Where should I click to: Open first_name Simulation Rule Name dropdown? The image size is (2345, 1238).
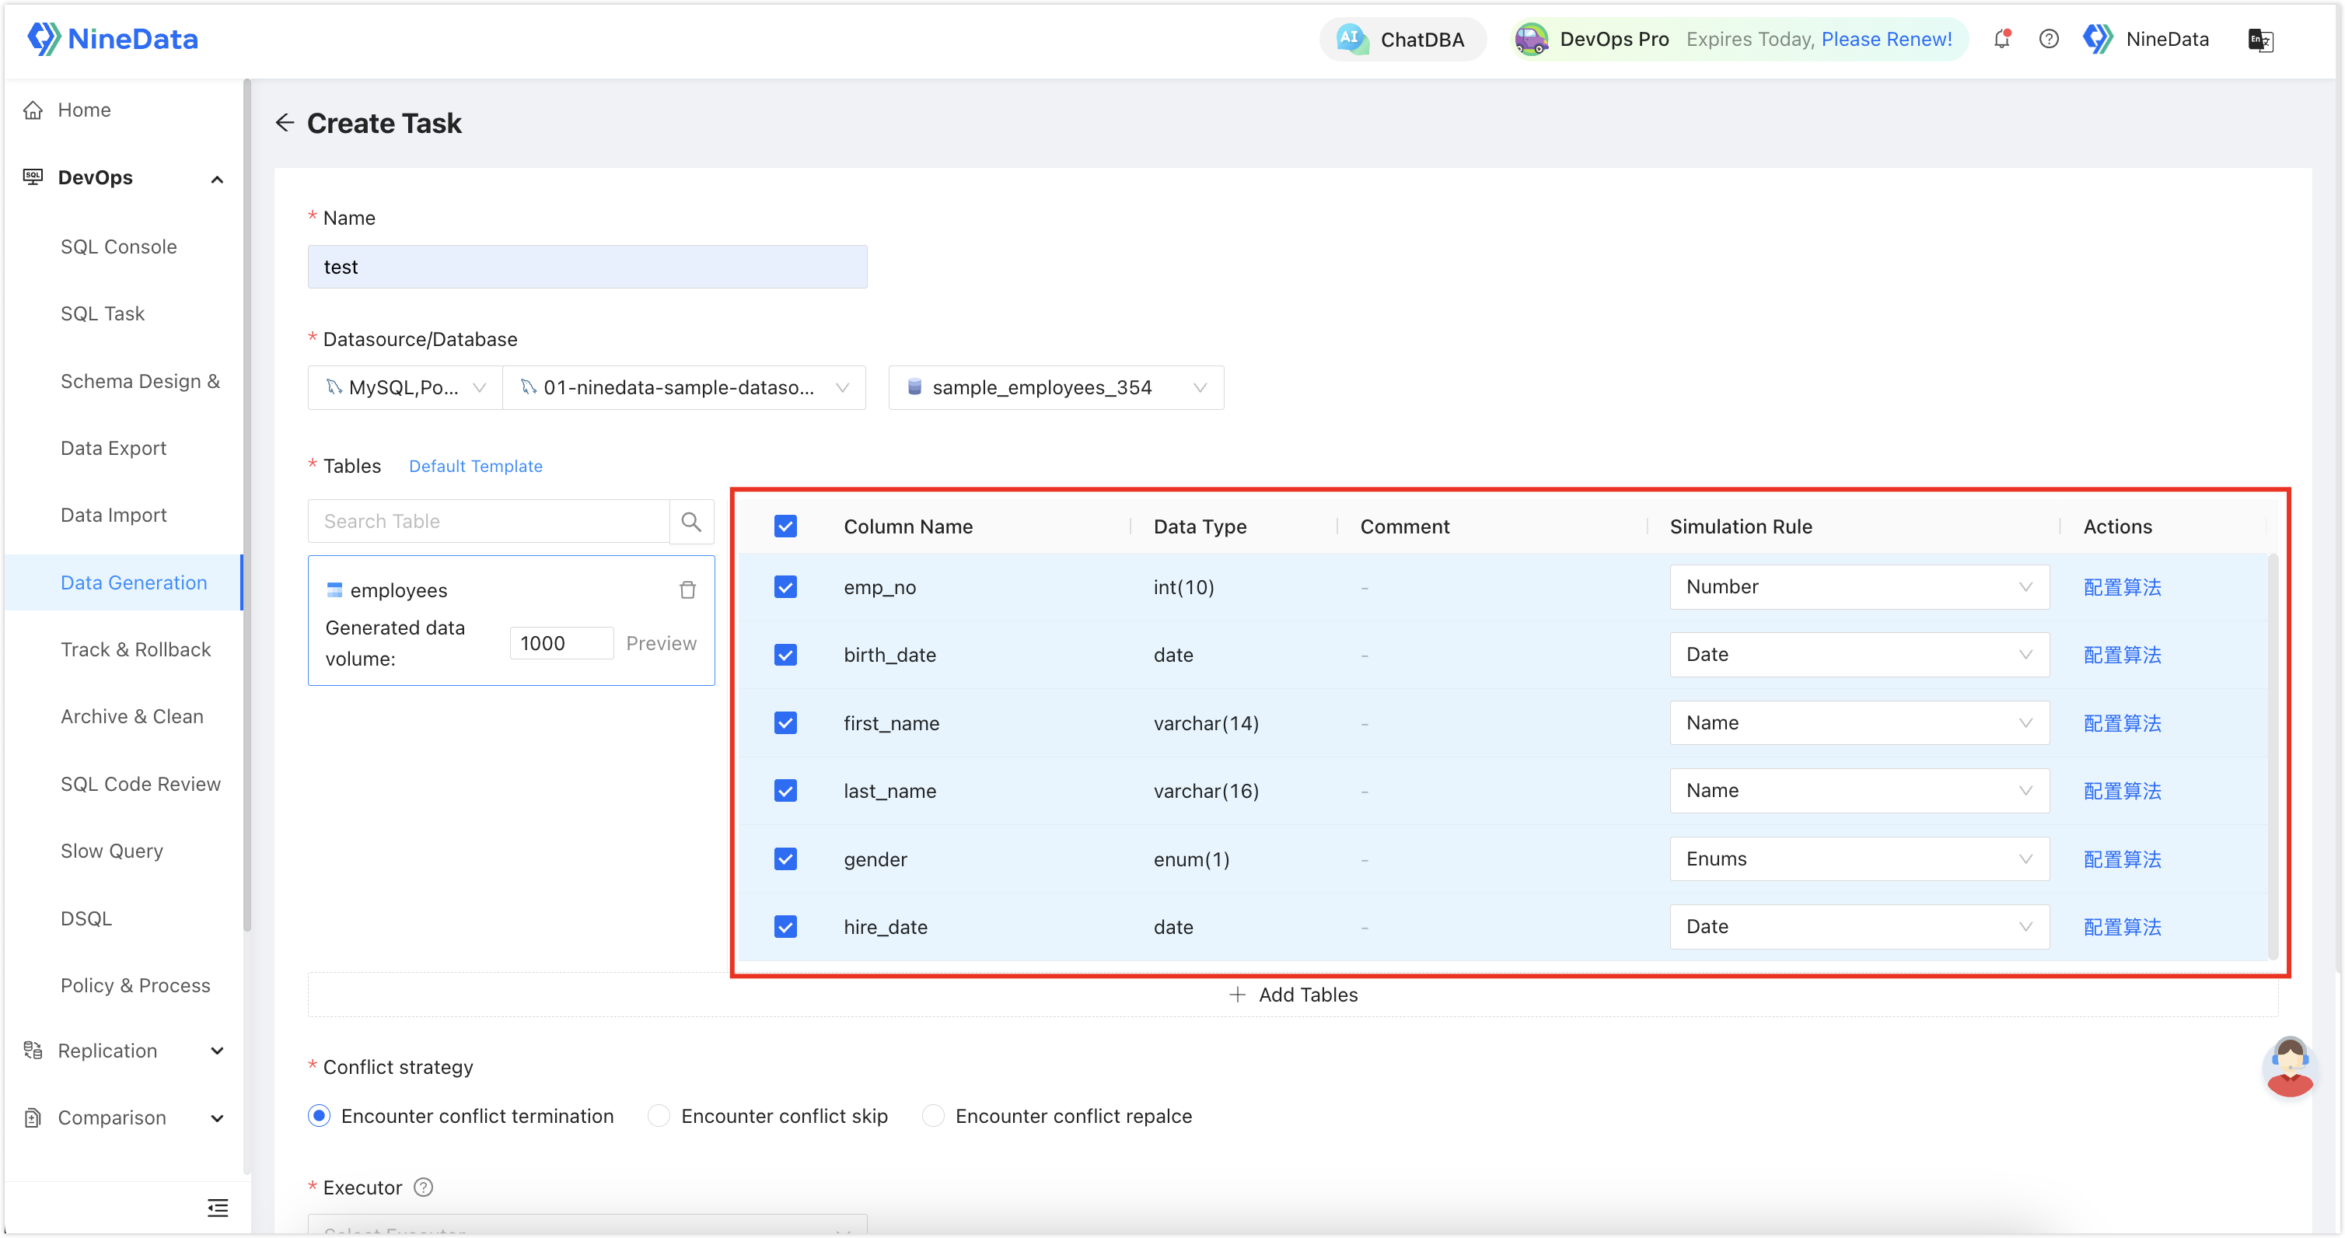click(x=1859, y=722)
